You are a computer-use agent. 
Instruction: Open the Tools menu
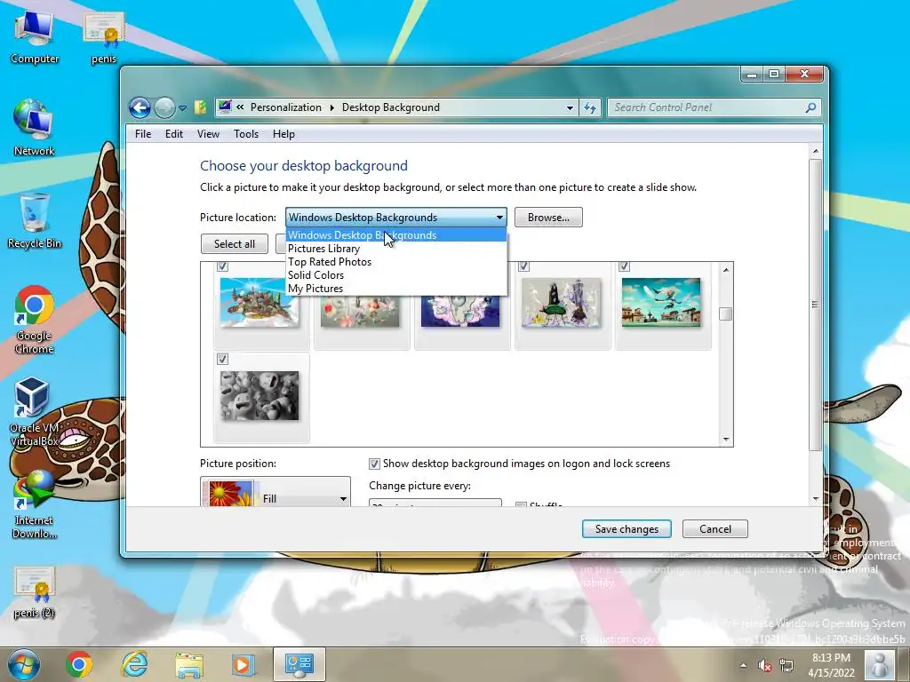[246, 134]
